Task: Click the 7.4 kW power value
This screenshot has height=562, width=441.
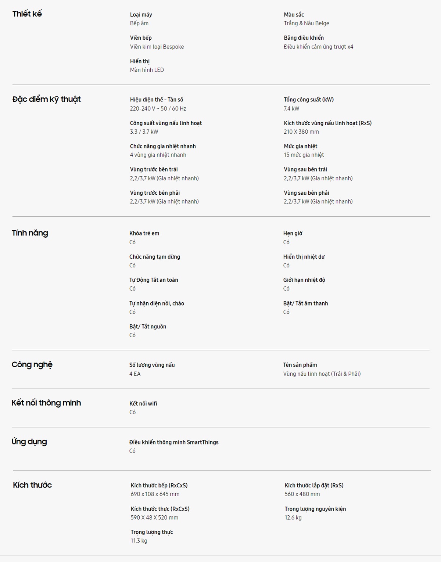Action: pos(291,108)
